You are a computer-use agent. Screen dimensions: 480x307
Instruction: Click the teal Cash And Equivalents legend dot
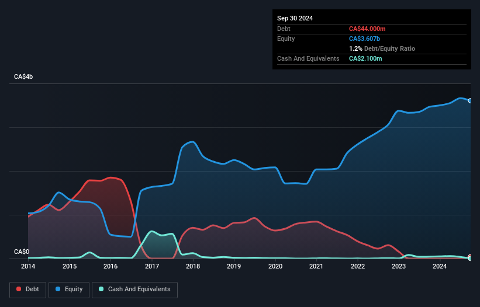point(101,289)
